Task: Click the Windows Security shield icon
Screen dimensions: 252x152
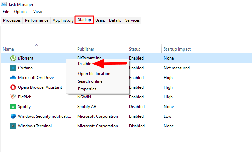Action: (13, 116)
